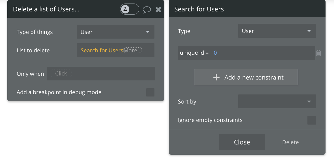Screen dimensions: 334x162
Task: Click the plus icon for new constraint
Action: [216, 77]
